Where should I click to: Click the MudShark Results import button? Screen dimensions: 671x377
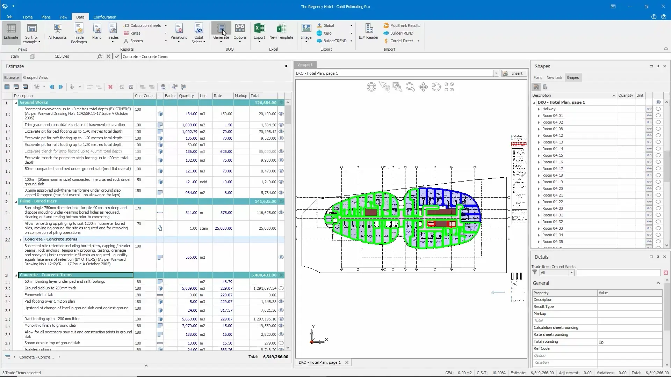tap(402, 25)
